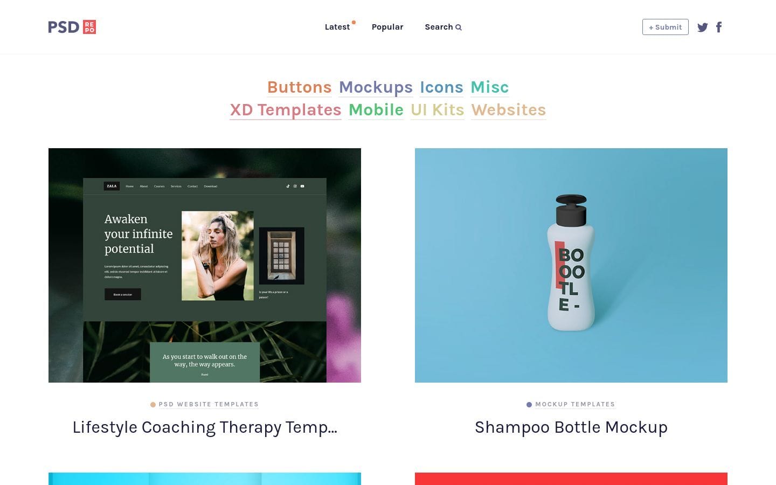Browse the Mockups category
Viewport: 776px width, 485px height.
pyautogui.click(x=376, y=87)
